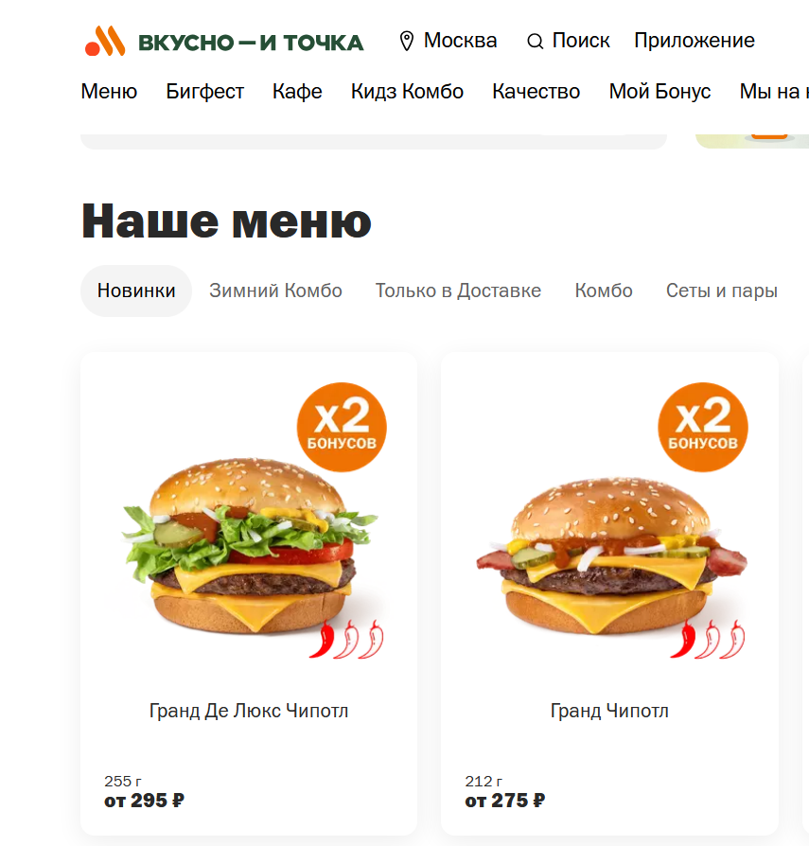The width and height of the screenshot is (809, 846).
Task: Open the Качество page
Action: tap(536, 92)
